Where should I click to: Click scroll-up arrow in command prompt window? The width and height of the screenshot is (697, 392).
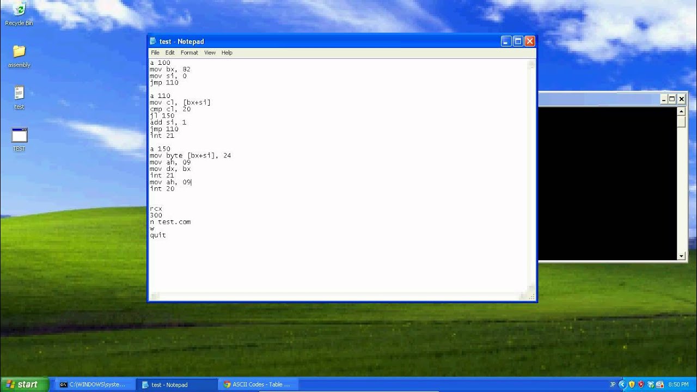(x=681, y=111)
